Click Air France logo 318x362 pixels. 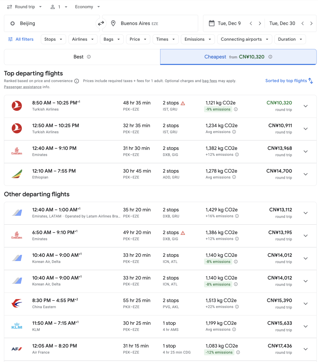[17, 349]
